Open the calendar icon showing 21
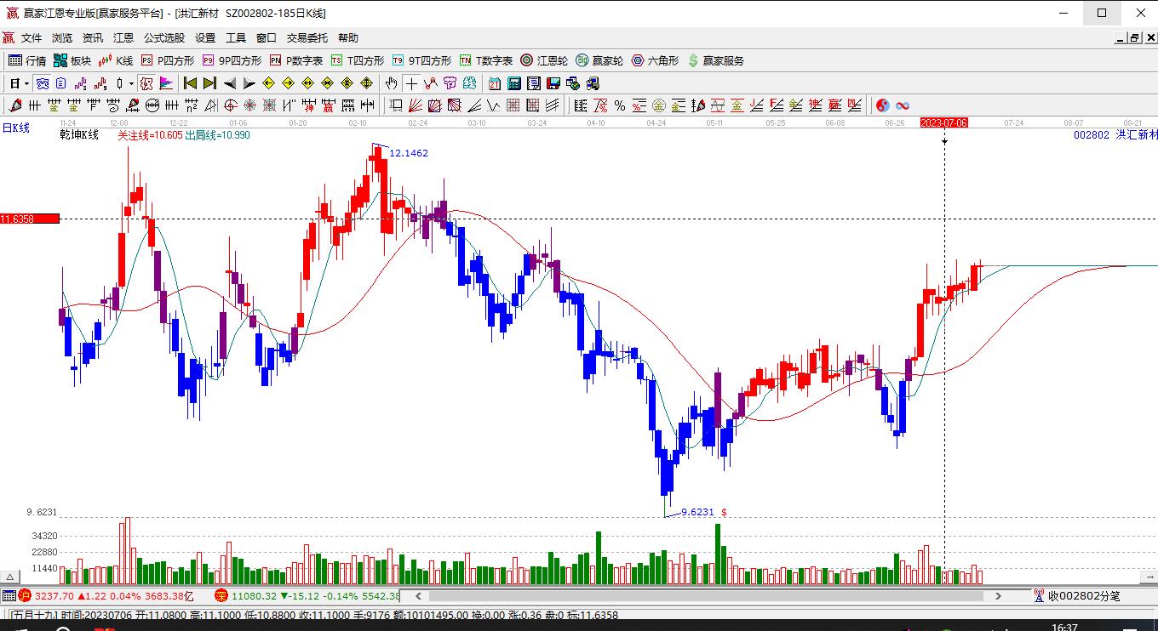This screenshot has height=631, width=1158. click(x=495, y=83)
